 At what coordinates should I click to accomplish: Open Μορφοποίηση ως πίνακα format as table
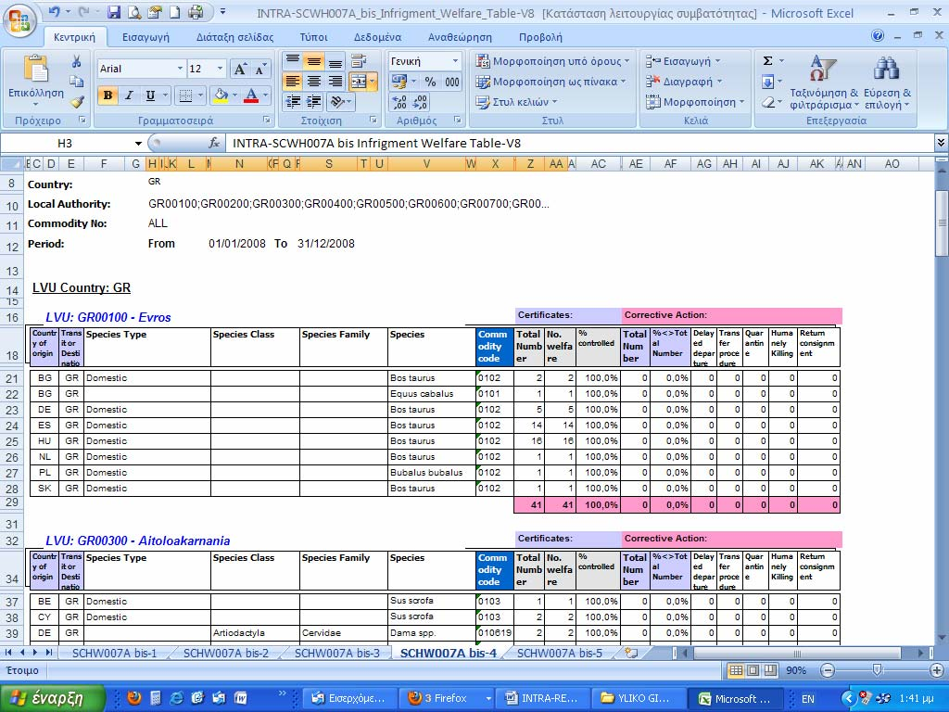coord(550,82)
